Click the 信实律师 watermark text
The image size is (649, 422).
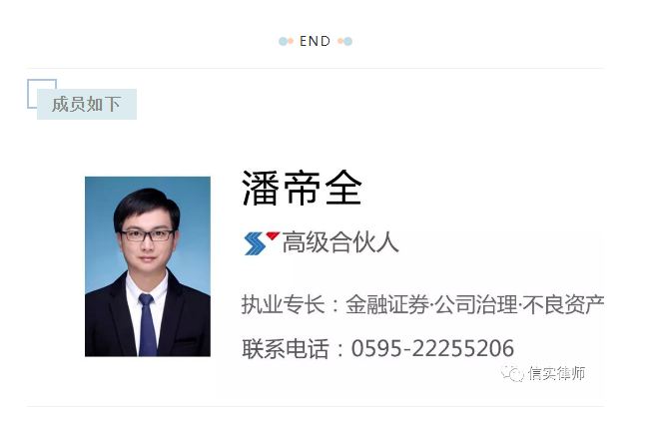[556, 373]
